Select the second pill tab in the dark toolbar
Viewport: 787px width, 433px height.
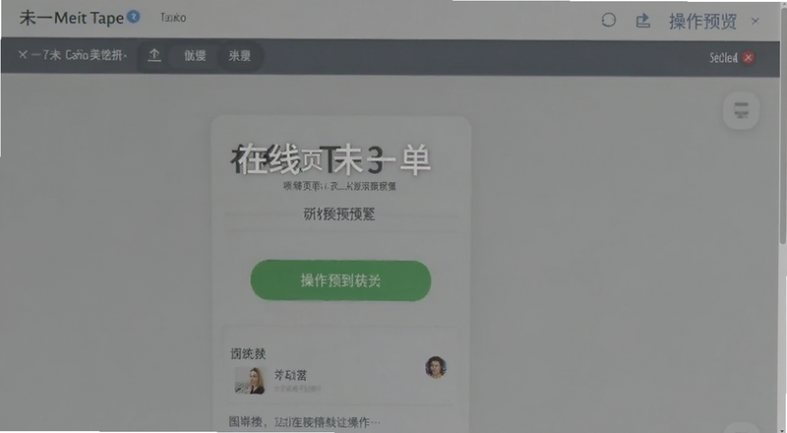(x=239, y=56)
